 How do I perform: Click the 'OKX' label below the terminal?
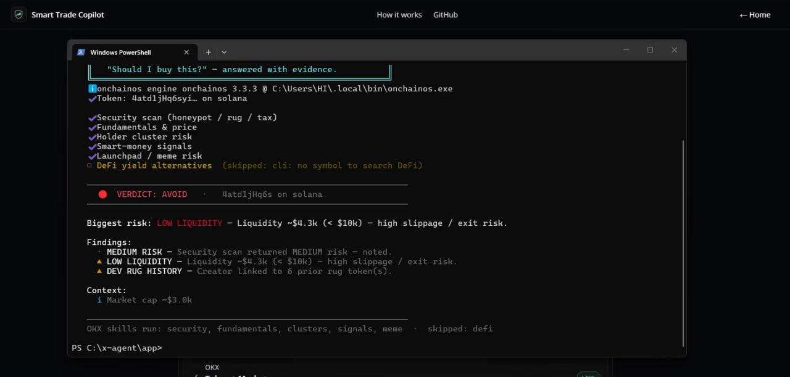pos(212,367)
